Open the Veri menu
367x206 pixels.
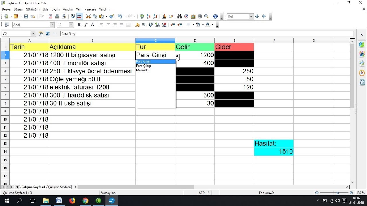click(x=79, y=9)
